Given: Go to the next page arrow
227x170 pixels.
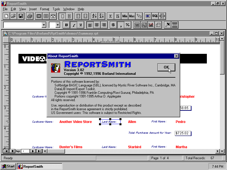Looking at the screenshot, I should pos(33,151).
